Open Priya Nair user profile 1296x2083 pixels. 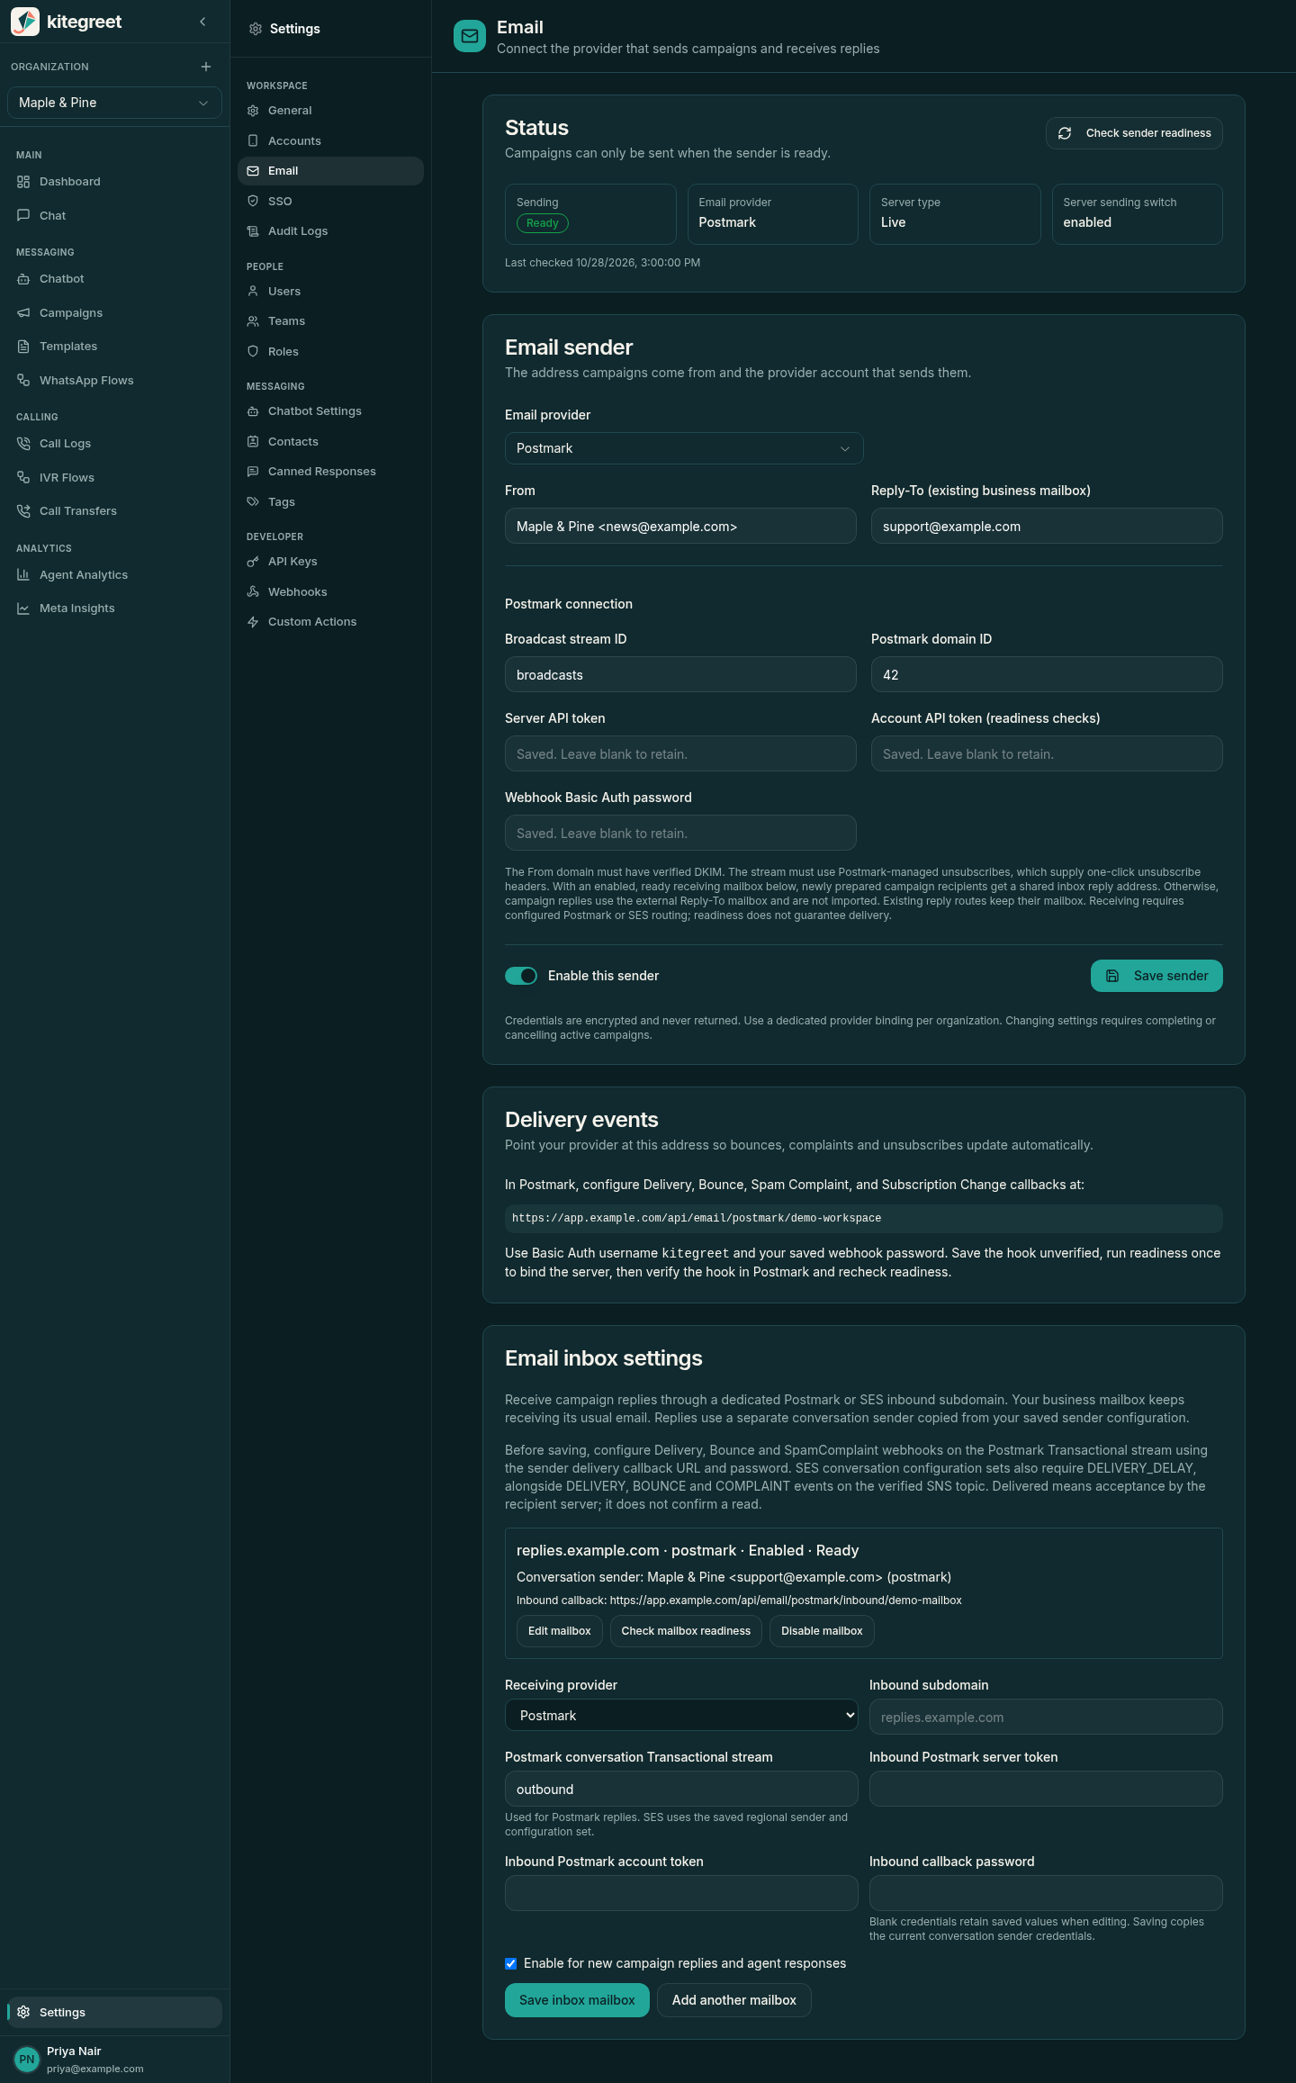point(114,2060)
